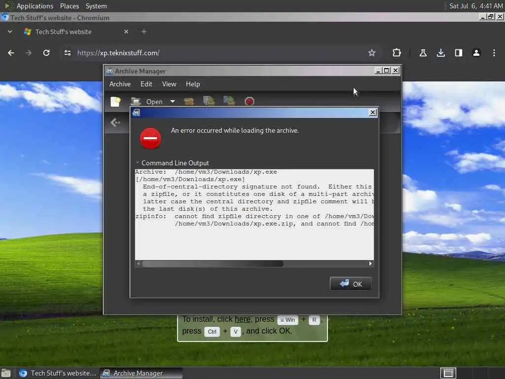The width and height of the screenshot is (505, 379).
Task: Click the back arrow in Archive Manager
Action: pos(115,122)
